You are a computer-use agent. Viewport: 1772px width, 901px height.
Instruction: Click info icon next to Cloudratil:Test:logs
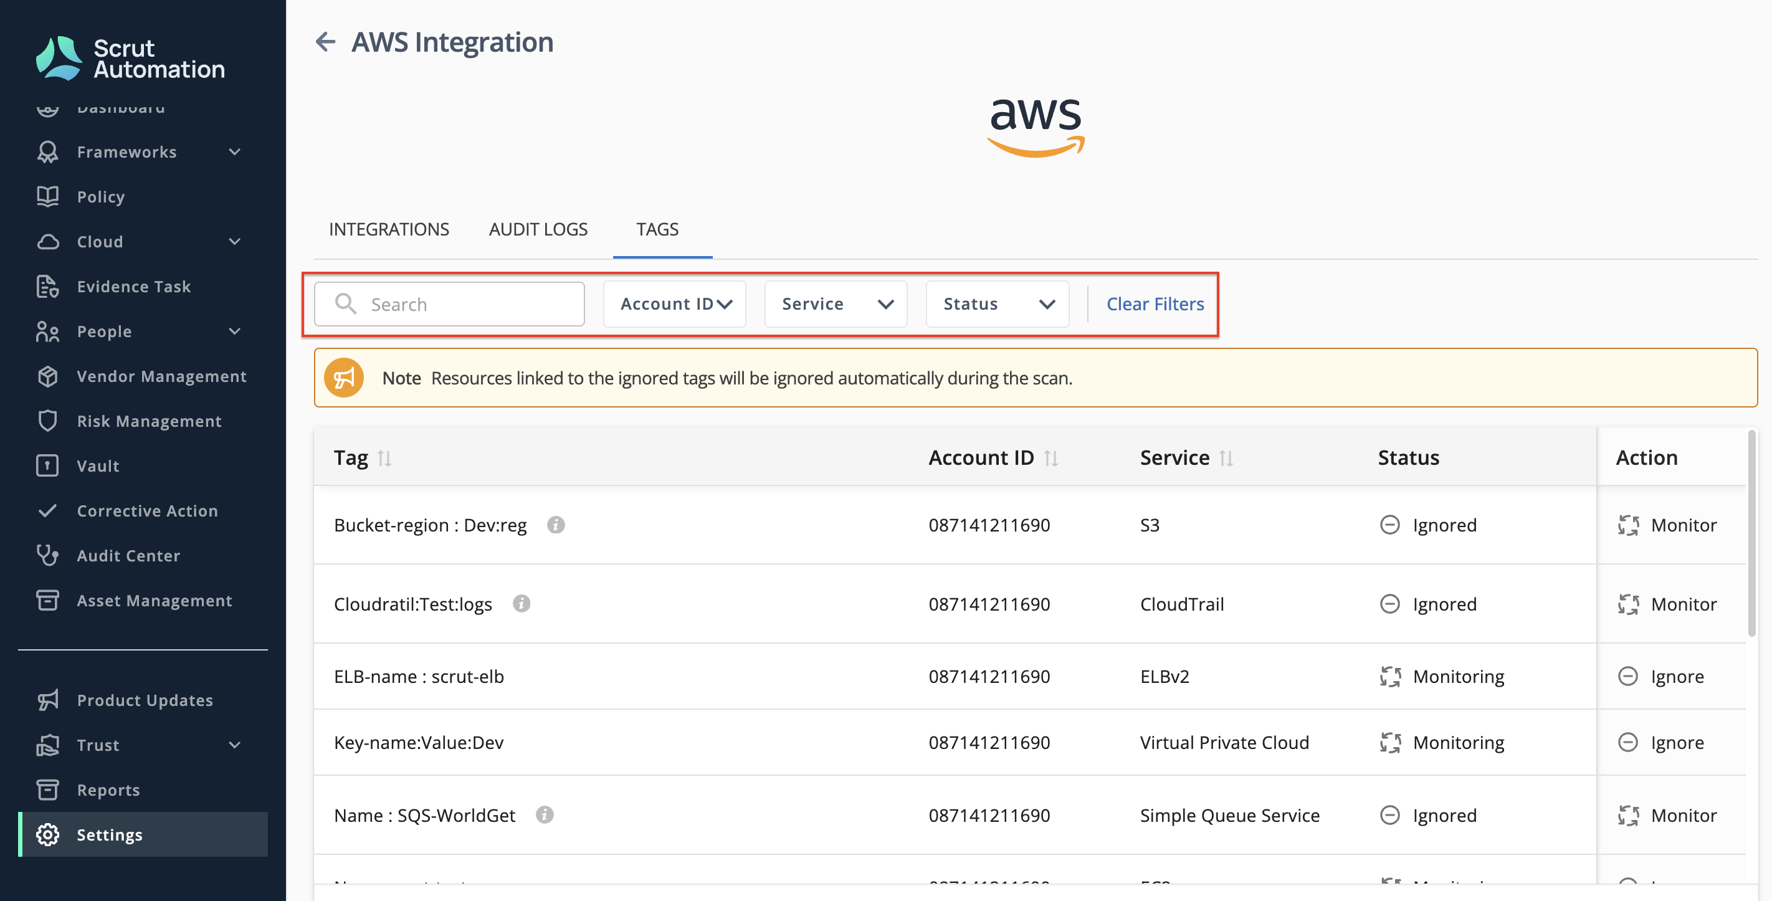(522, 604)
